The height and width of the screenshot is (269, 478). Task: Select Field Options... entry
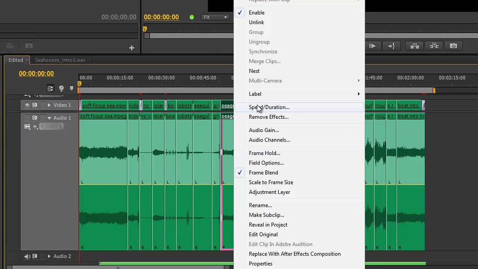pos(299,163)
